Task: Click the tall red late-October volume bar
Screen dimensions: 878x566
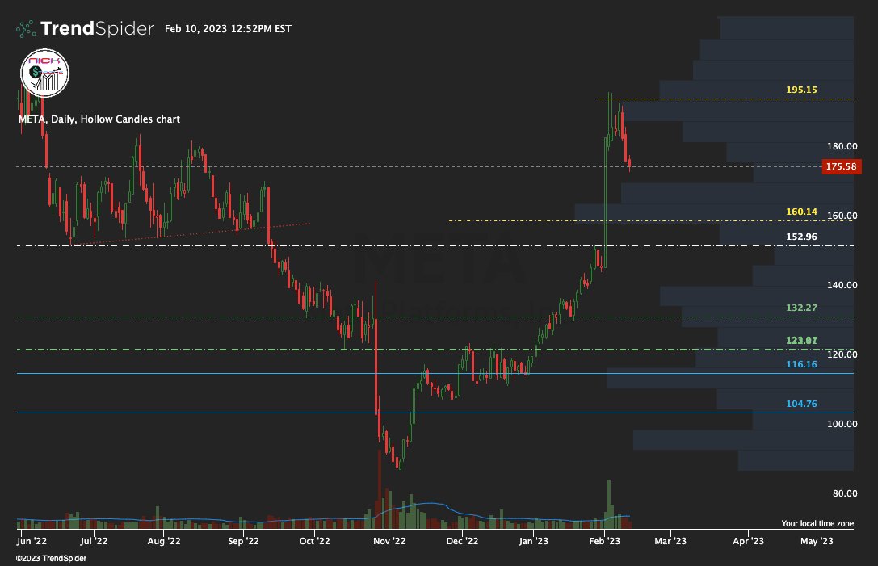Action: pos(379,489)
